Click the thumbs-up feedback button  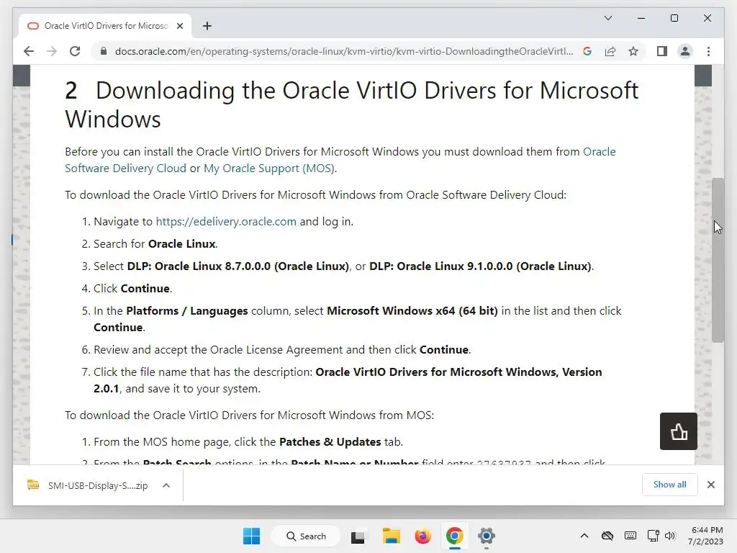click(679, 431)
